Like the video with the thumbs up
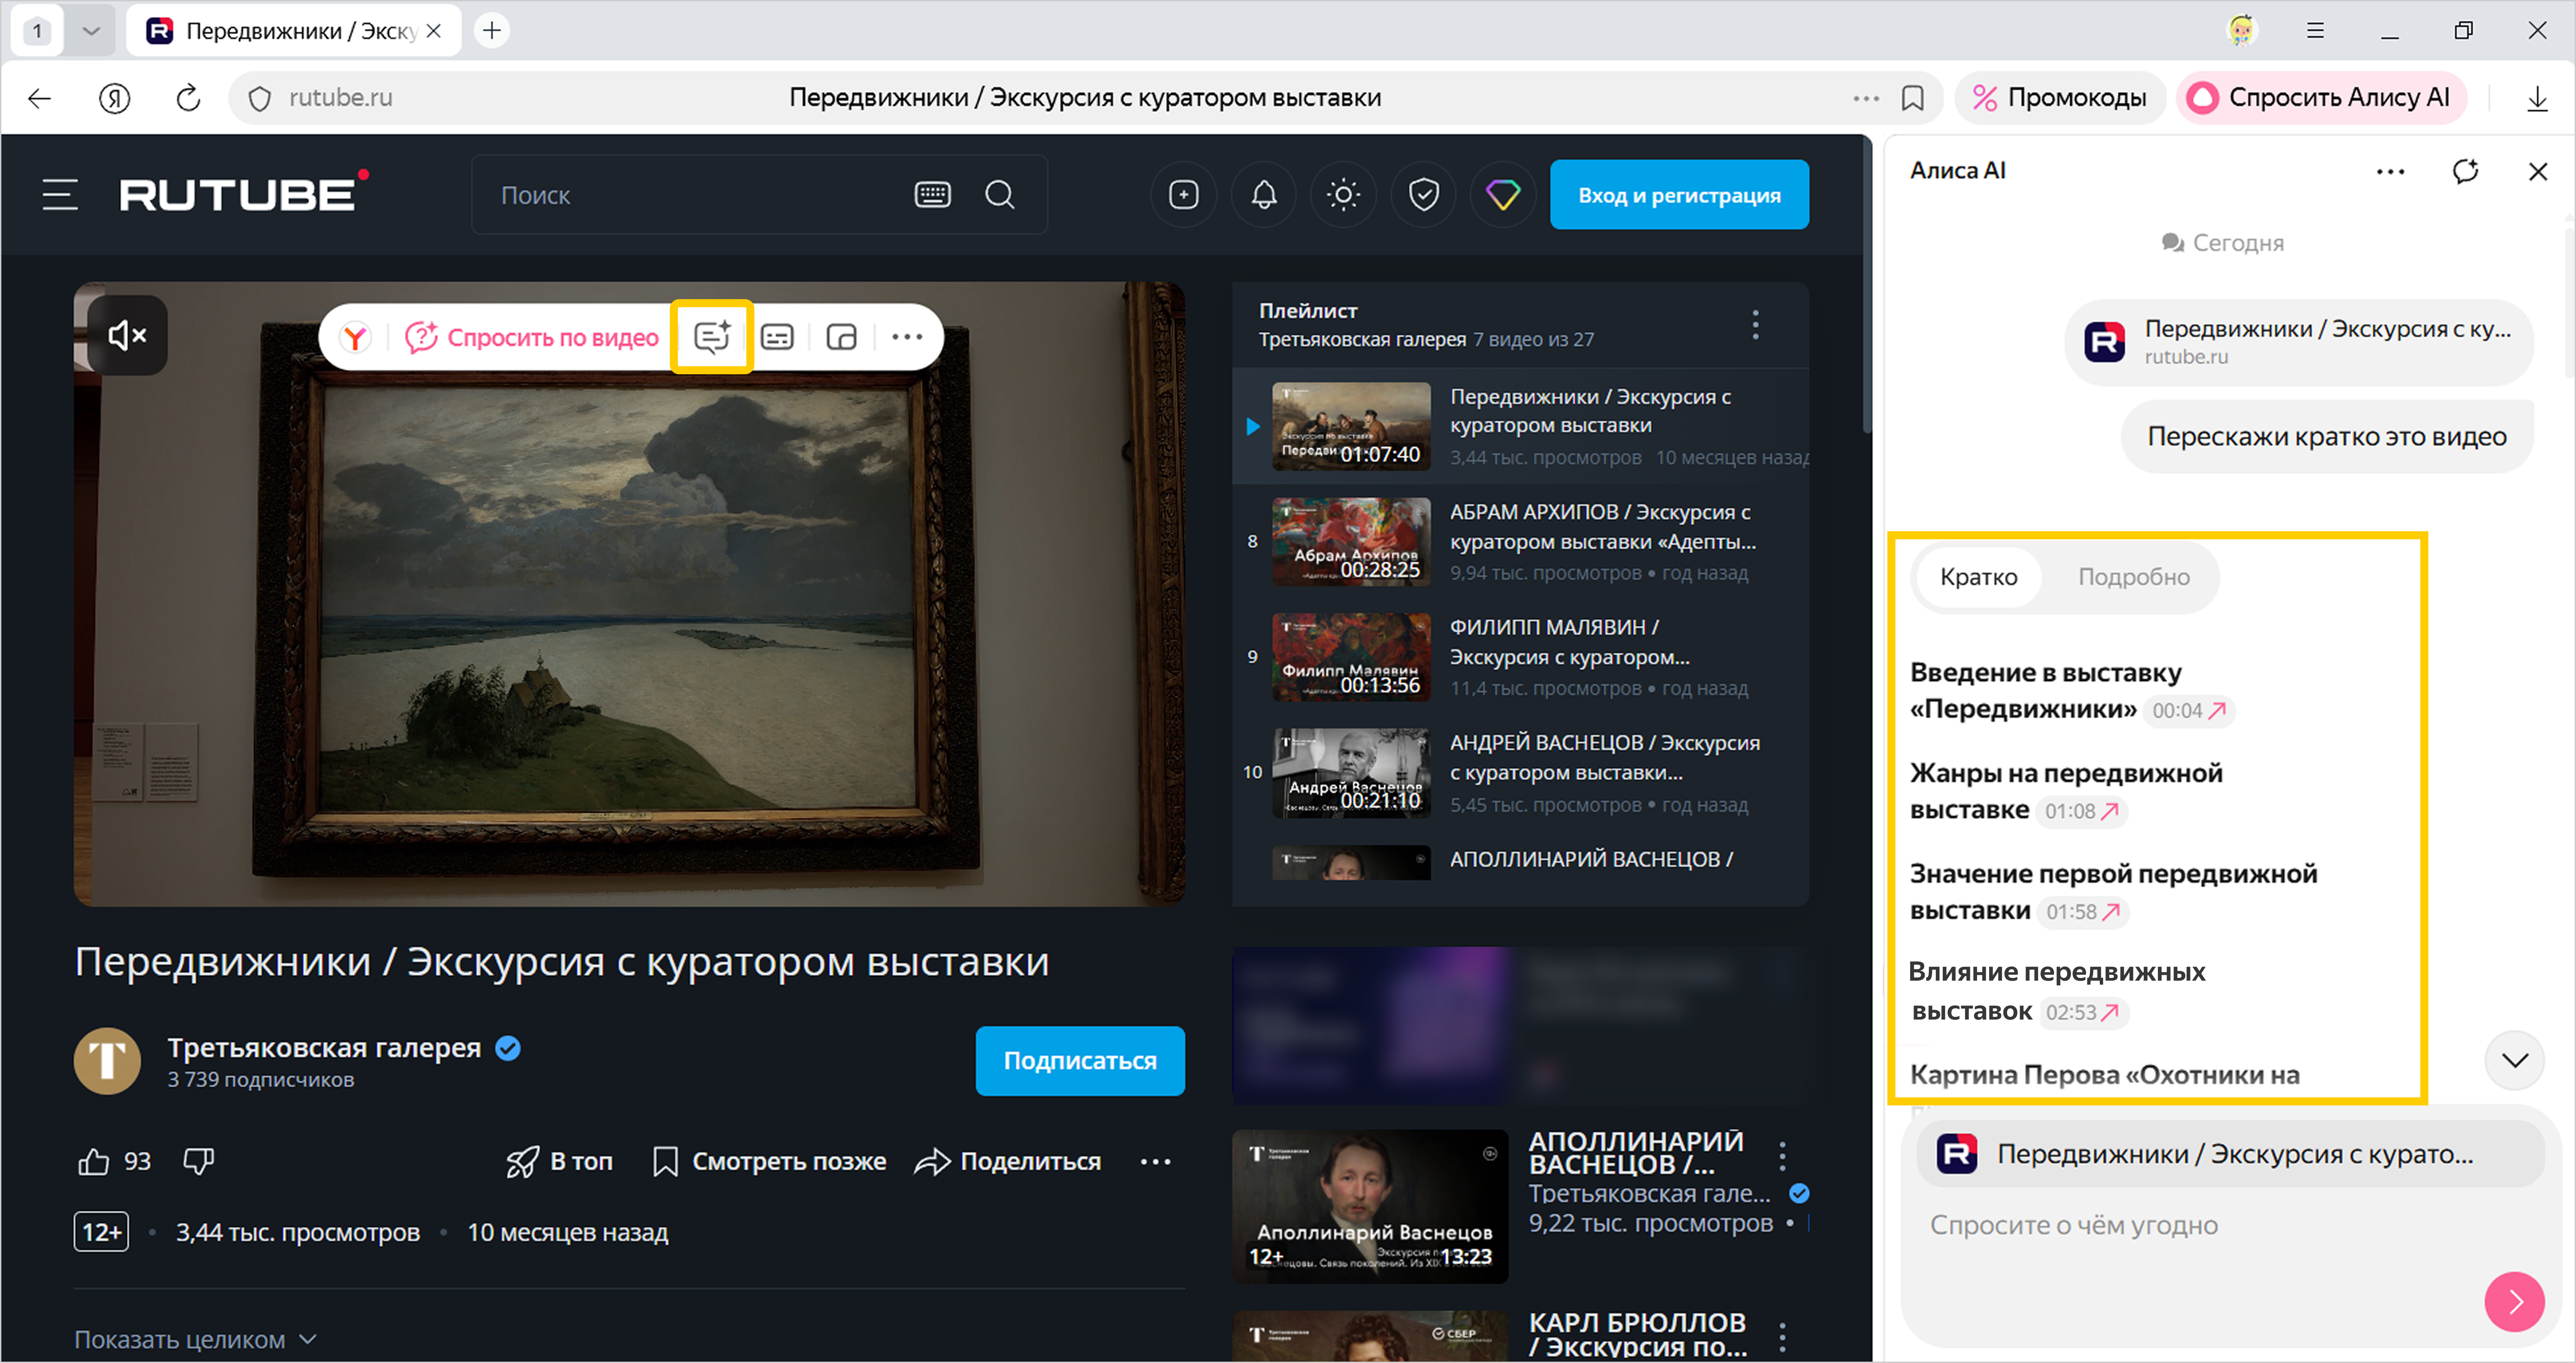2576x1363 pixels. tap(94, 1161)
